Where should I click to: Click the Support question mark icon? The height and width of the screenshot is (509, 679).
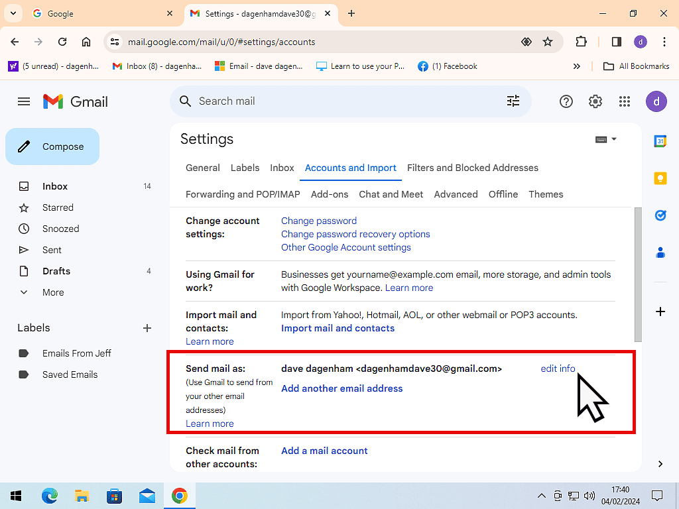point(566,101)
